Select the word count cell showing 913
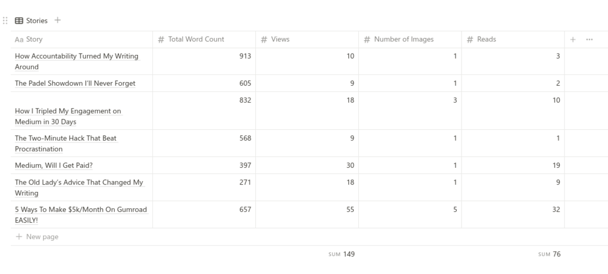608x274 pixels. 204,56
